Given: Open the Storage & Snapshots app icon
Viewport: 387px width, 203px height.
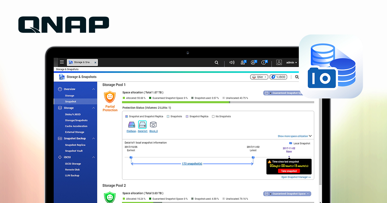Looking at the screenshot, I should (x=71, y=62).
